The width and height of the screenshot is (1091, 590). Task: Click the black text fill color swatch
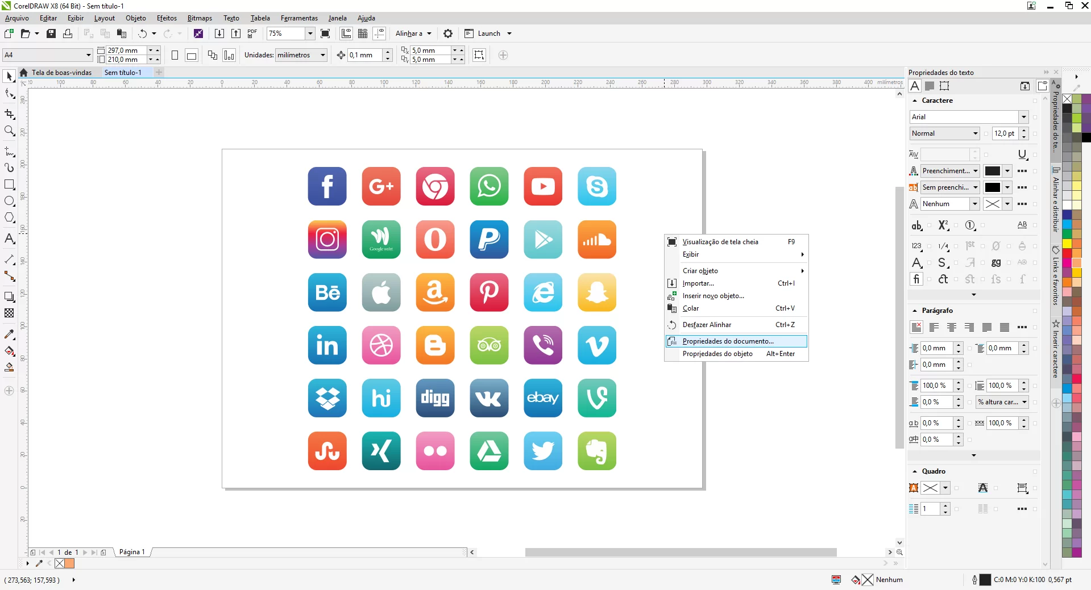(x=993, y=171)
